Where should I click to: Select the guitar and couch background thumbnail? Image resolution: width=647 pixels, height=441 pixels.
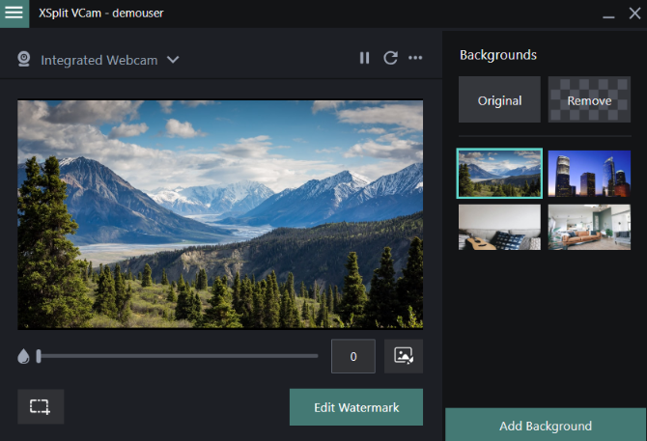point(499,227)
